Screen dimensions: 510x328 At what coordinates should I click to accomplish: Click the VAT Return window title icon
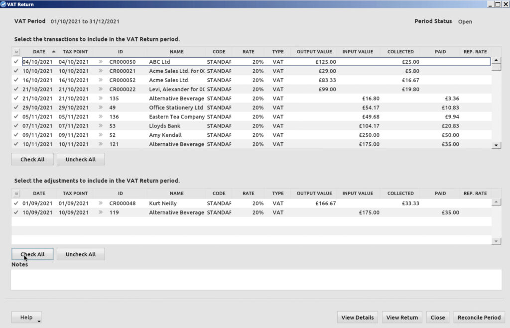(x=3, y=4)
